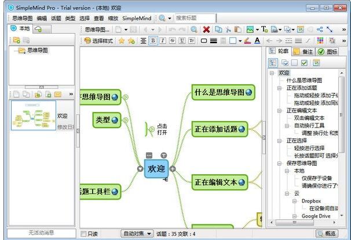Toggle italic text formatting
The height and width of the screenshot is (240, 351).
point(163,40)
